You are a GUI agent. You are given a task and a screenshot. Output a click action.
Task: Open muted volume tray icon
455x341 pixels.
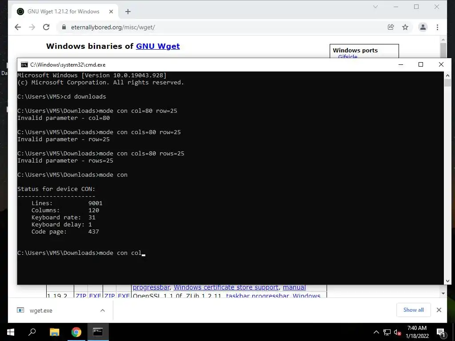tap(397, 332)
